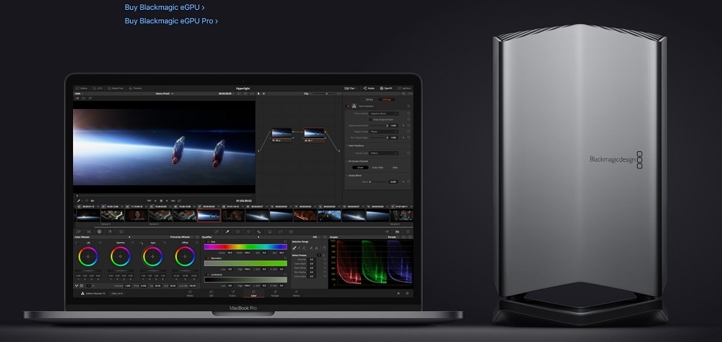Viewport: 722px width, 342px height.
Task: Open the Qualifier eyedropper palette icon
Action: coord(227,232)
